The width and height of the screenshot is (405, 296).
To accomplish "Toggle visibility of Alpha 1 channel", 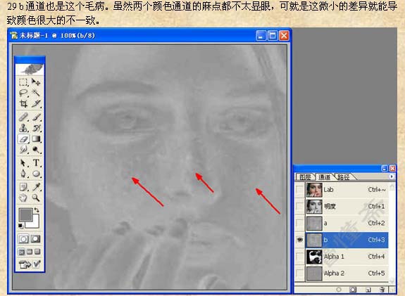I will pyautogui.click(x=299, y=257).
